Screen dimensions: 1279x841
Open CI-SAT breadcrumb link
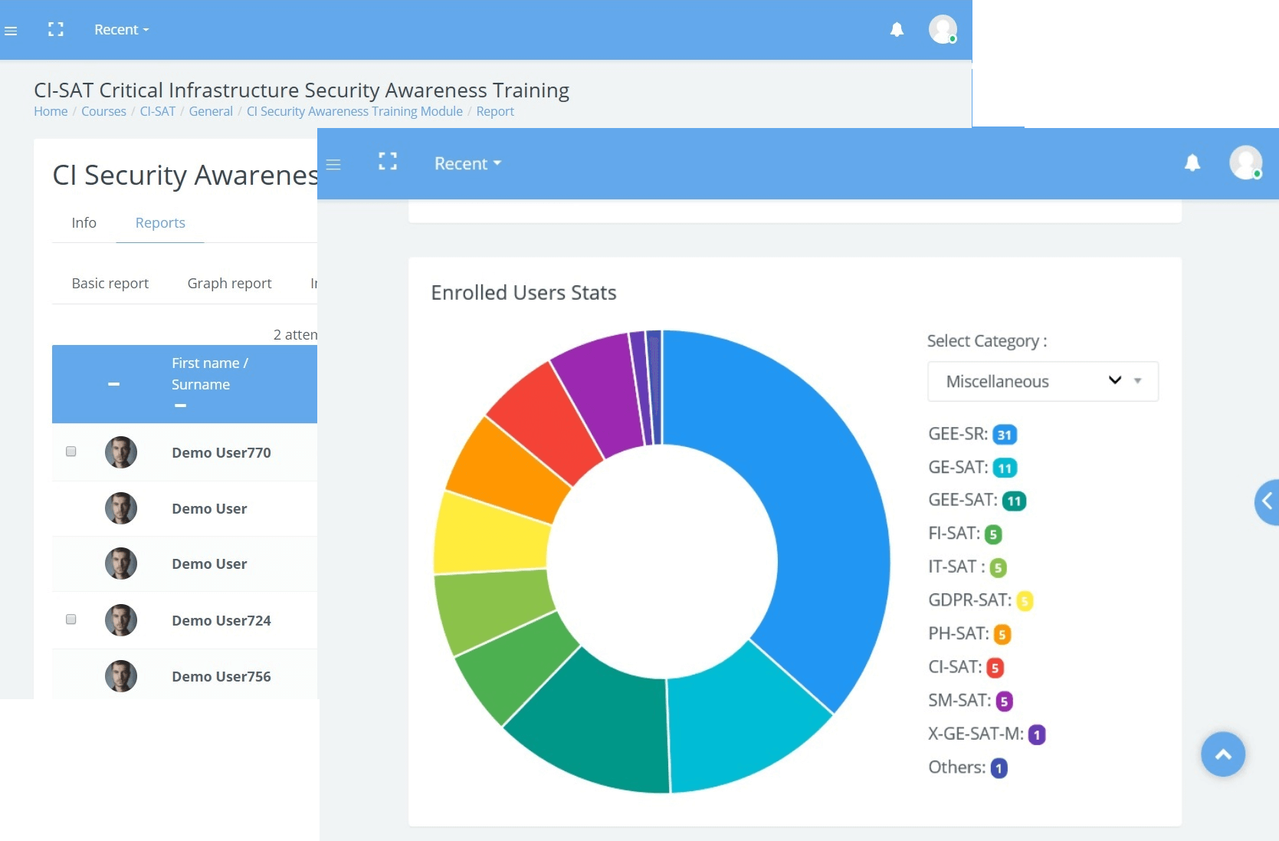tap(158, 112)
